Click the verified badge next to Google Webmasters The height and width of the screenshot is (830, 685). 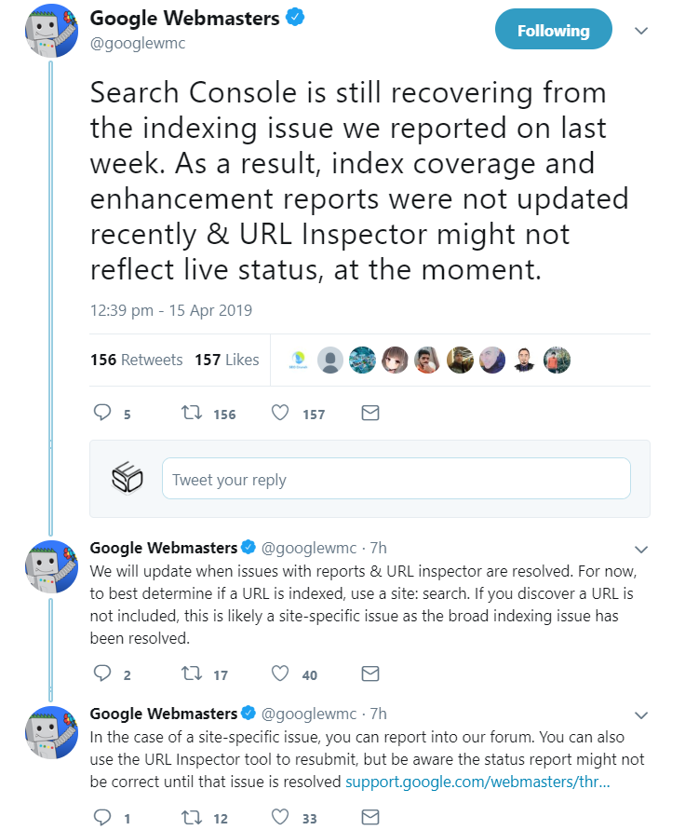294,15
